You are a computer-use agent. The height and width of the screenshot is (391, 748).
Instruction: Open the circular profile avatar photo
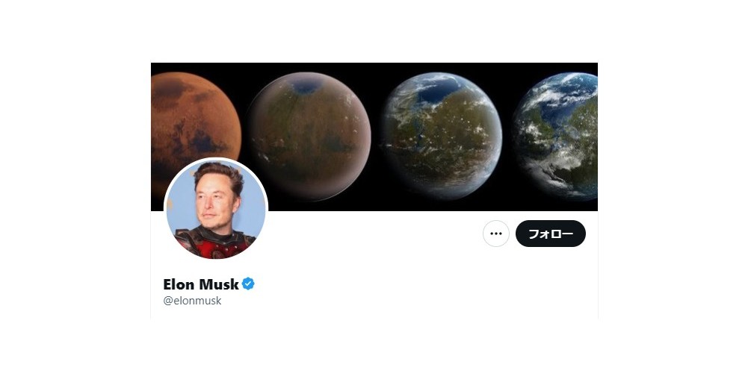[216, 209]
